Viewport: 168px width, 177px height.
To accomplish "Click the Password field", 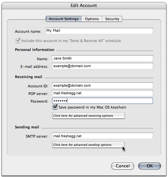I will 102,101.
